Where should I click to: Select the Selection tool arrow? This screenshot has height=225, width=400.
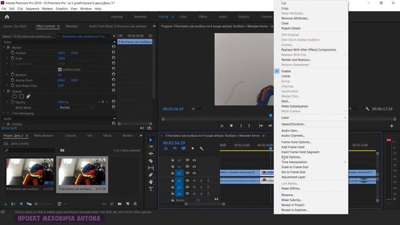point(151,140)
